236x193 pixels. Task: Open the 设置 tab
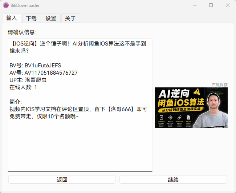pyautogui.click(x=51, y=18)
